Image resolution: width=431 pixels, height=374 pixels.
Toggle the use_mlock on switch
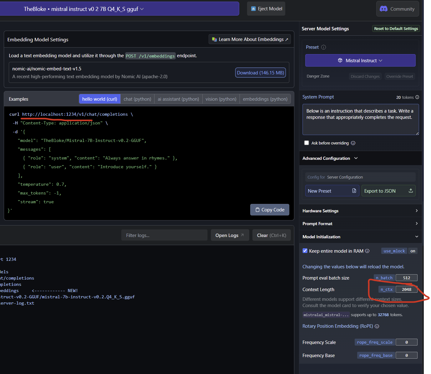413,251
